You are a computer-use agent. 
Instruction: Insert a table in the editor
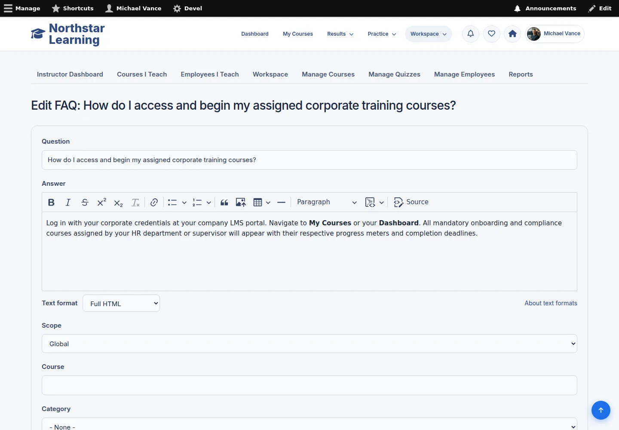point(257,202)
